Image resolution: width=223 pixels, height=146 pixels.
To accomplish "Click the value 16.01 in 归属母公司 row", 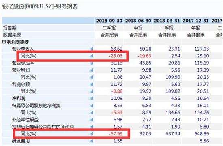I will tap(203, 106).
